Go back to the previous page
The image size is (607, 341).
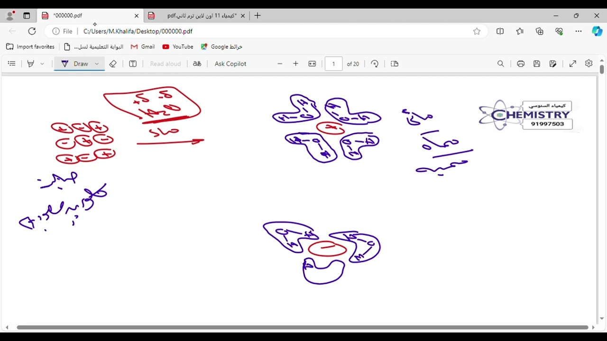tap(13, 31)
